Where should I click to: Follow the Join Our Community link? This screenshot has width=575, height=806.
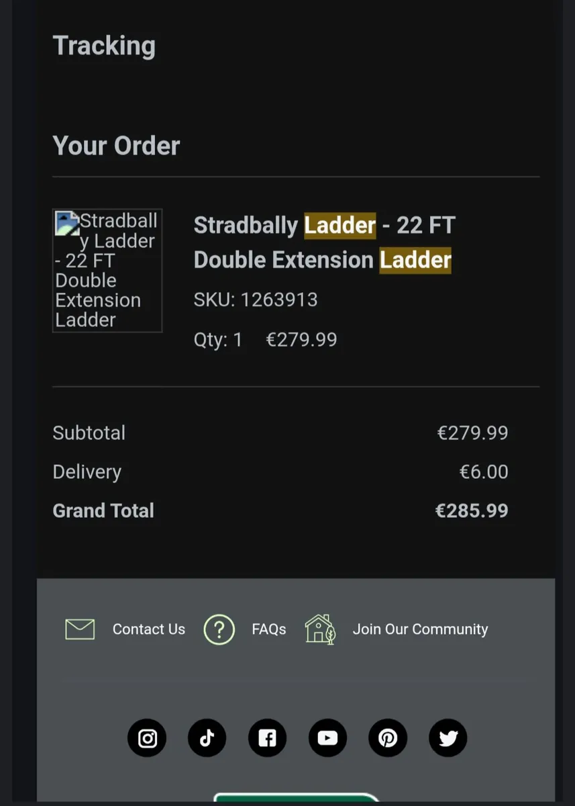tap(420, 629)
